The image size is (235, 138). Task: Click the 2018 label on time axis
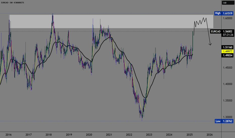pyautogui.click(x=49, y=135)
